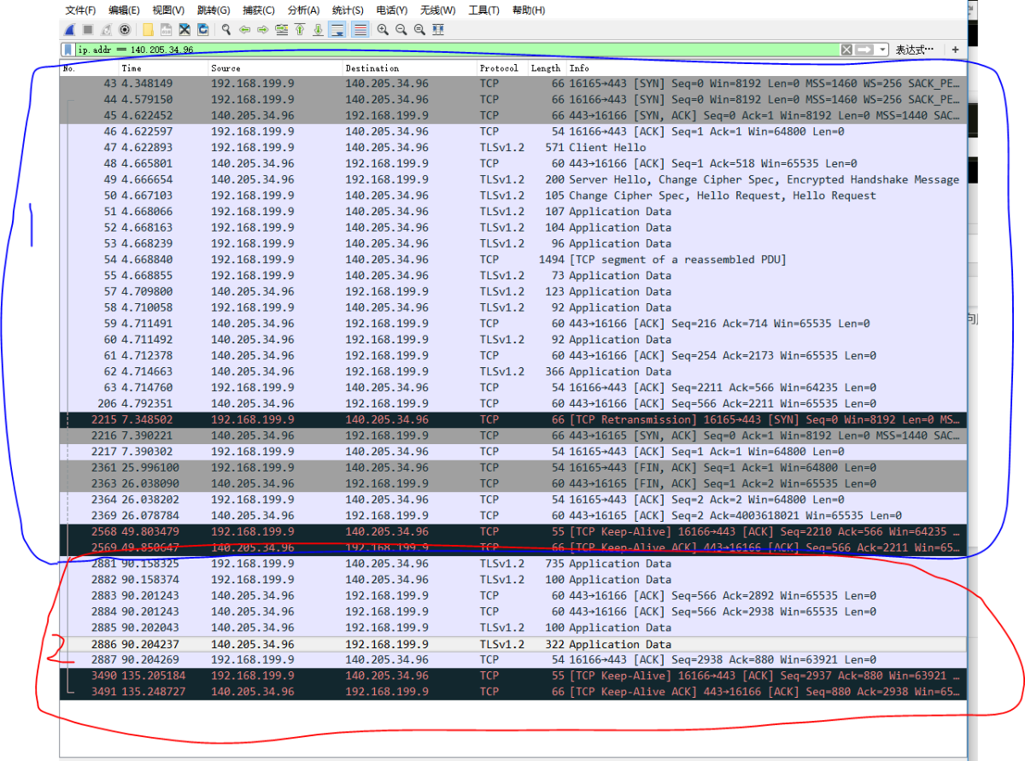The width and height of the screenshot is (1025, 761).
Task: Save the capture file icon
Action: coord(166,30)
